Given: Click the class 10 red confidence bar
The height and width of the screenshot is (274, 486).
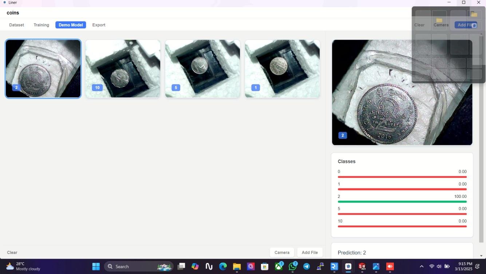Looking at the screenshot, I should (x=402, y=226).
